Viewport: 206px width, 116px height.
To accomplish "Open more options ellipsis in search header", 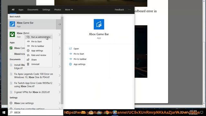I will (129, 10).
